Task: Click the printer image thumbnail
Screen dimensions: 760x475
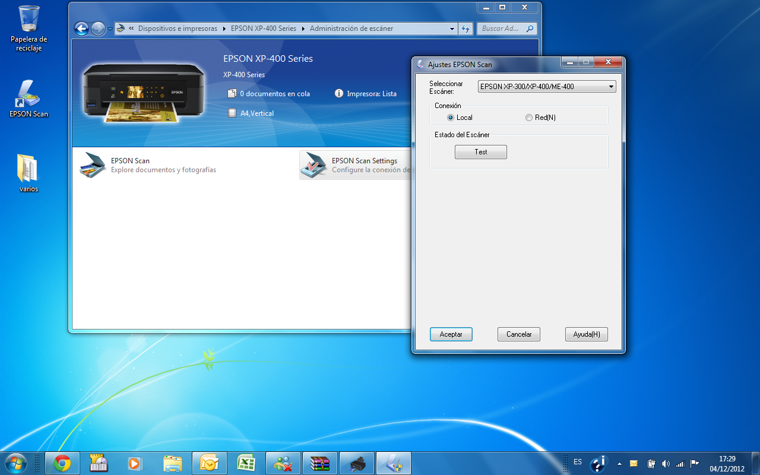Action: [144, 92]
